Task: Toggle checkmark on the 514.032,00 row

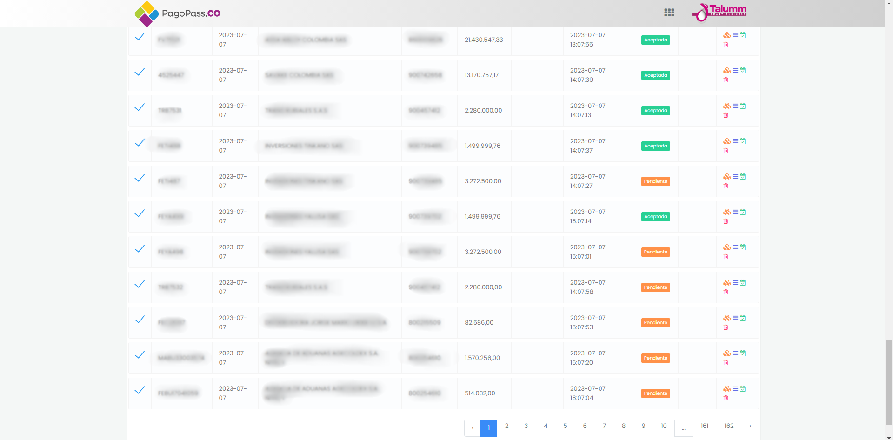Action: (140, 390)
